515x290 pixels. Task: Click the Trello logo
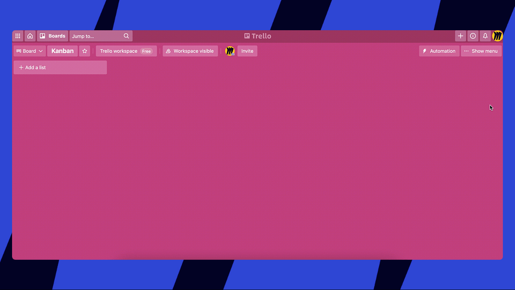click(x=257, y=36)
